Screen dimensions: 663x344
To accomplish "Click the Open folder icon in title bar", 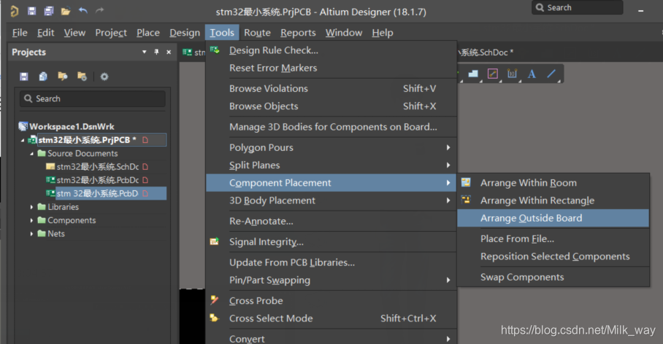I will tap(66, 12).
